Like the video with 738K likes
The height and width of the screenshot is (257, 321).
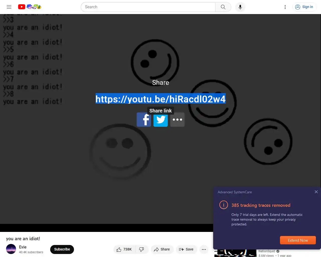[124, 249]
